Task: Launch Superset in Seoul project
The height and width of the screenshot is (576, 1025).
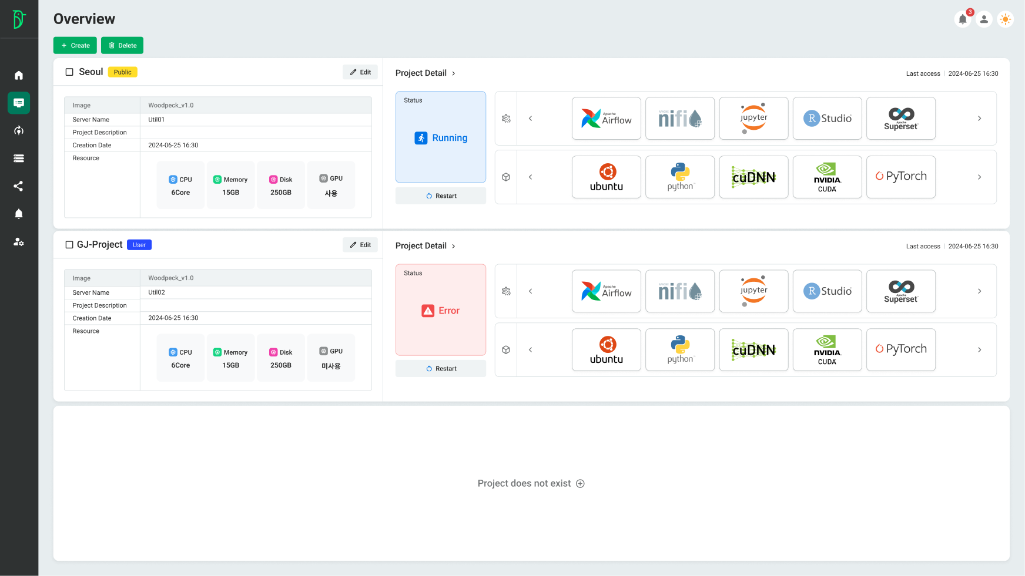Action: point(901,119)
